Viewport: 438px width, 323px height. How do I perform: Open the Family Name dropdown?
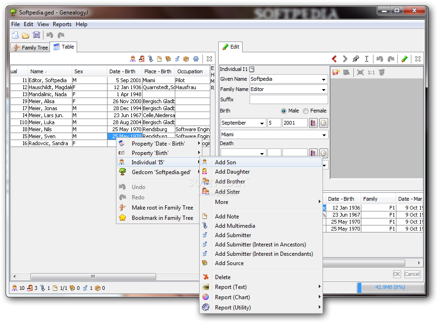[x=323, y=90]
